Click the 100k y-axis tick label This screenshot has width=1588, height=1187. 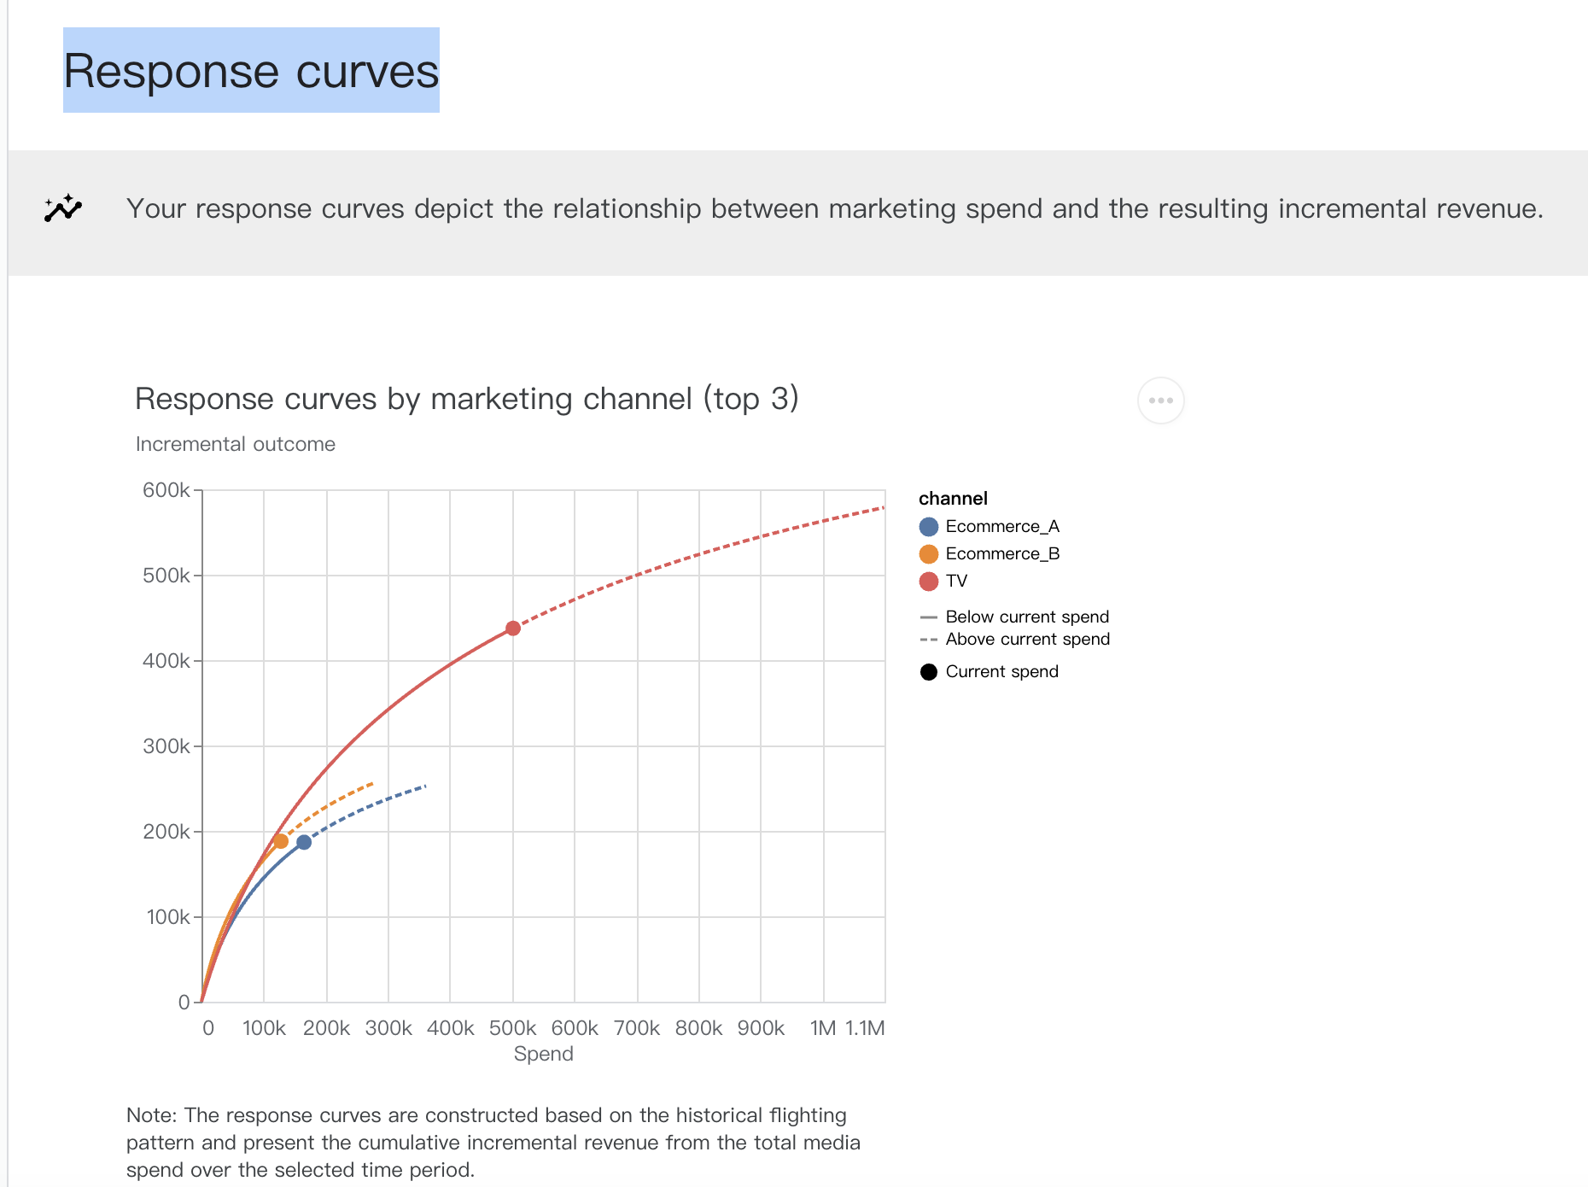(x=168, y=917)
